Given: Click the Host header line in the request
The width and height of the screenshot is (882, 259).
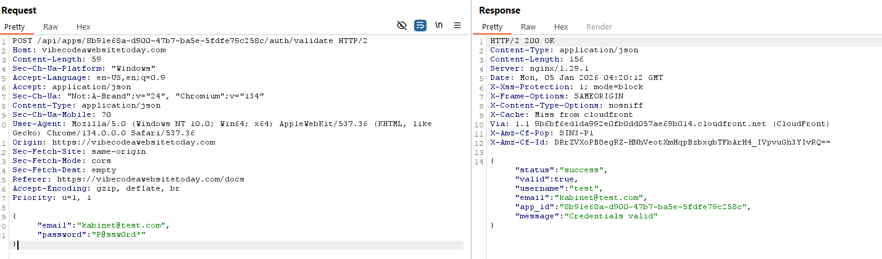Looking at the screenshot, I should click(89, 50).
